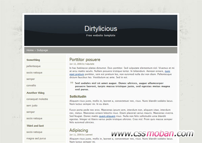Click the quotation mark icon beside blockquote

click(x=72, y=83)
